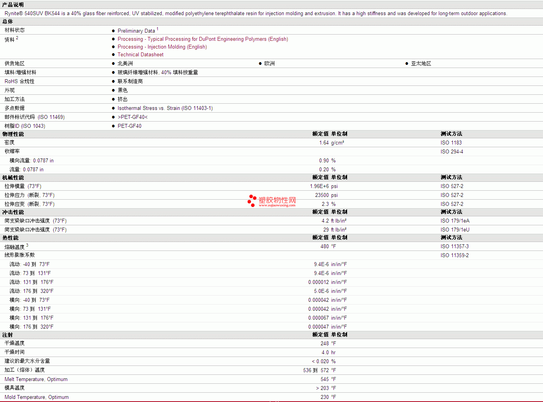Viewport: 543px width, 402px height.
Task: Select the 流动: -40 到 73°F row label
Action: (x=30, y=265)
